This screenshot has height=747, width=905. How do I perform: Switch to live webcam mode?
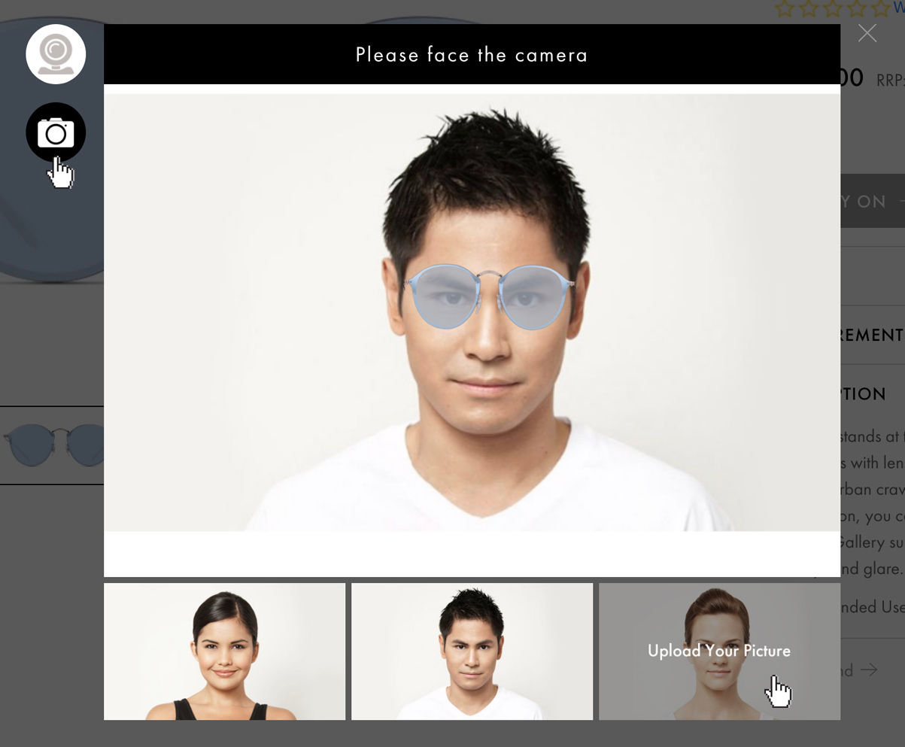[56, 54]
